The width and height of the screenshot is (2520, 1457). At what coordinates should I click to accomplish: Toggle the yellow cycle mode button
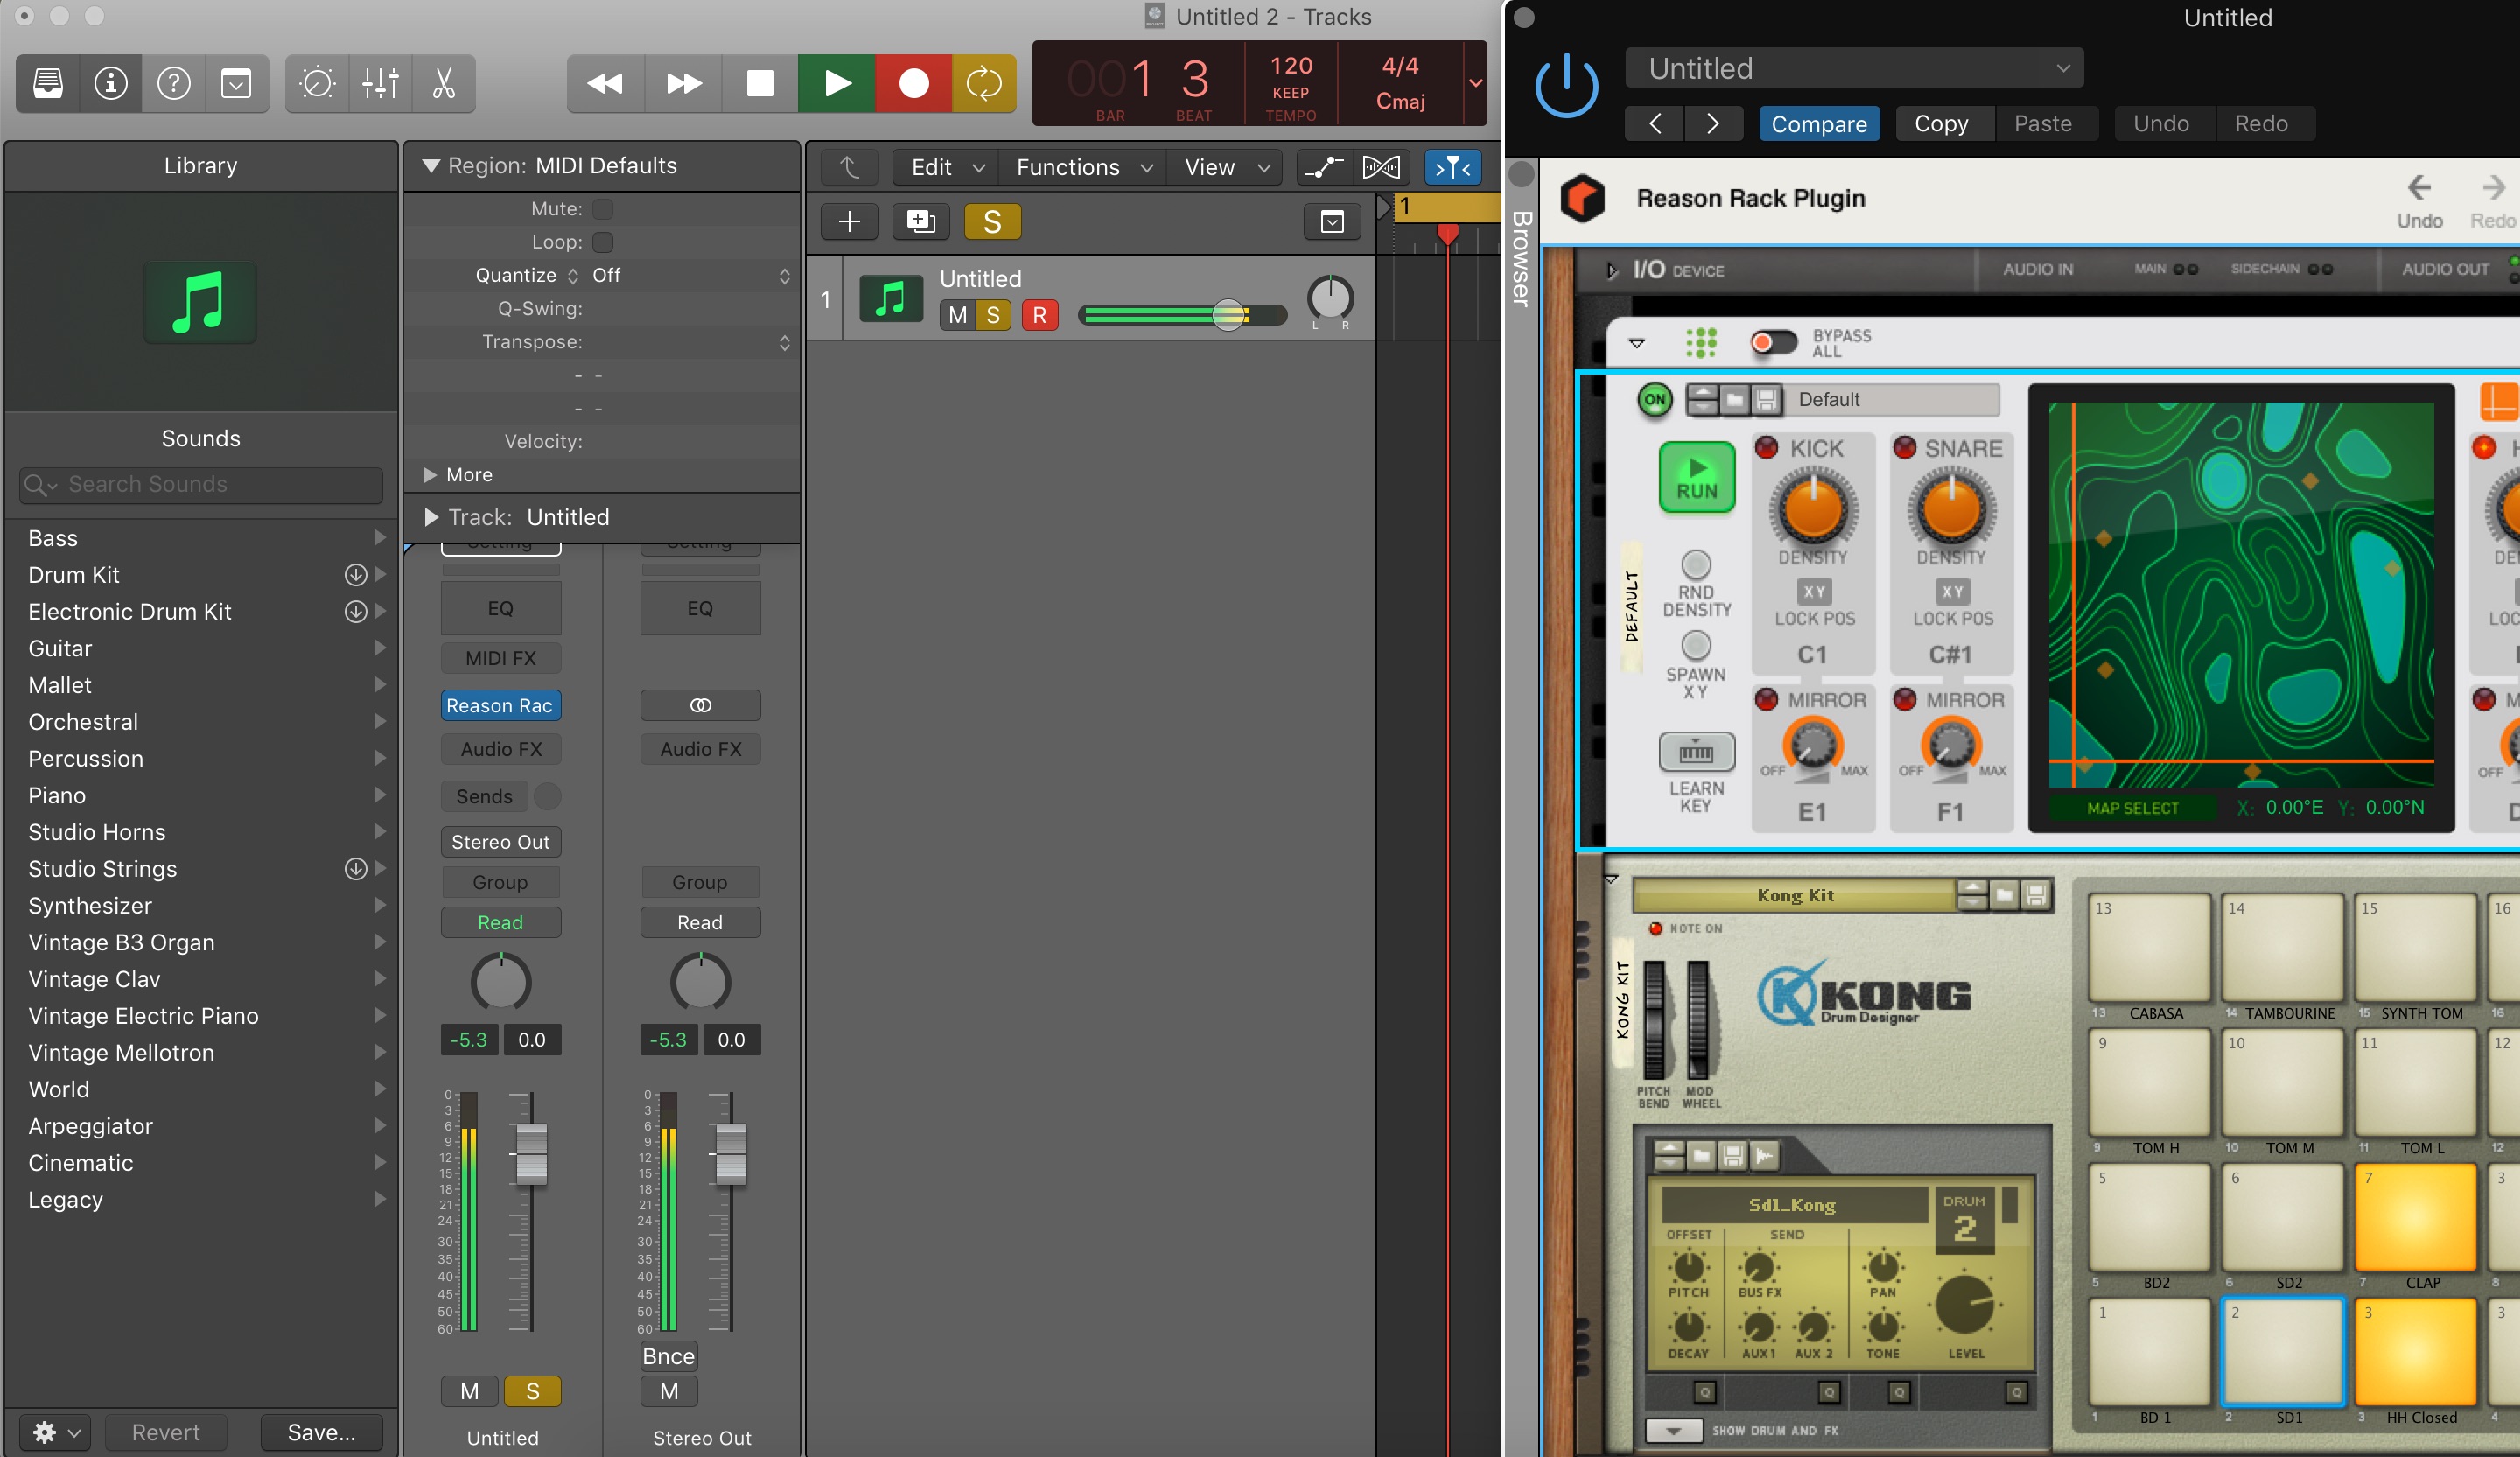984,83
